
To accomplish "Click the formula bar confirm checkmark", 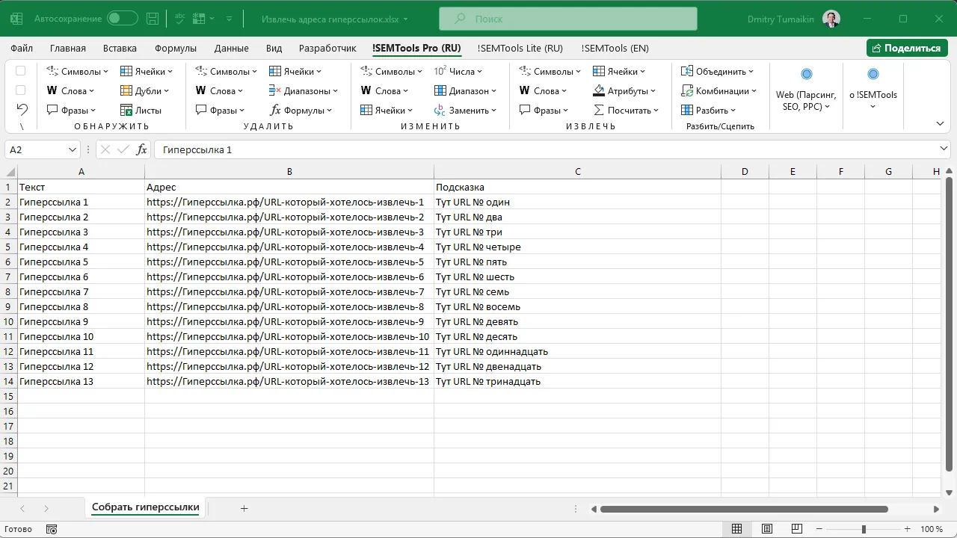I will tap(123, 149).
